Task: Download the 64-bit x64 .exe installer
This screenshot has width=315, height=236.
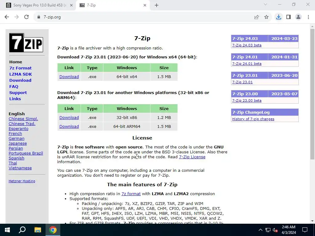Action: (x=69, y=77)
